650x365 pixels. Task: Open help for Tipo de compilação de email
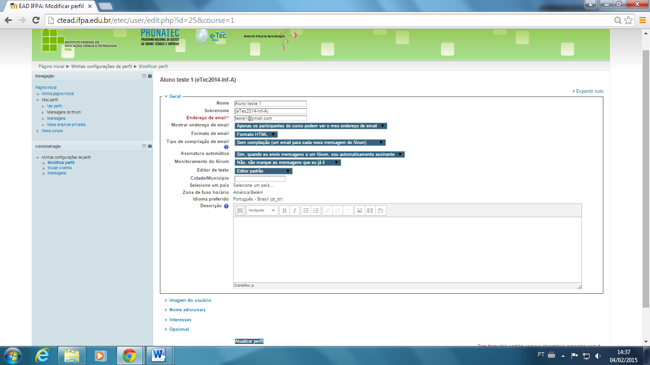(226, 147)
